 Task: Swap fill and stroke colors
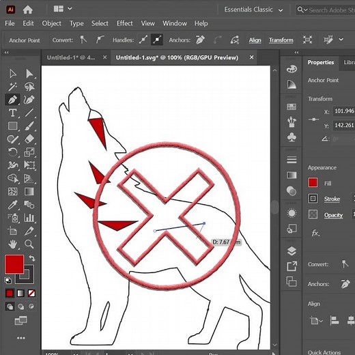point(32,258)
